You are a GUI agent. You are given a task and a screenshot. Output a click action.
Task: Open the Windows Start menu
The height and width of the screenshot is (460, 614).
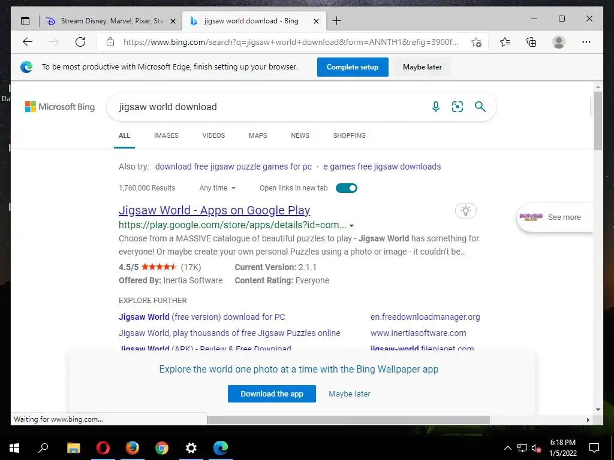[x=14, y=448]
